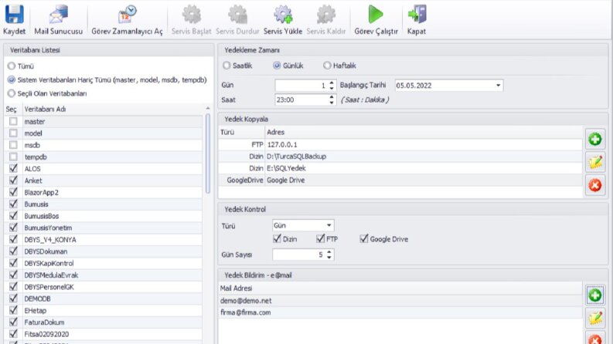613x344 pixels.
Task: Click the Servis Durdur icon
Action: 237,14
